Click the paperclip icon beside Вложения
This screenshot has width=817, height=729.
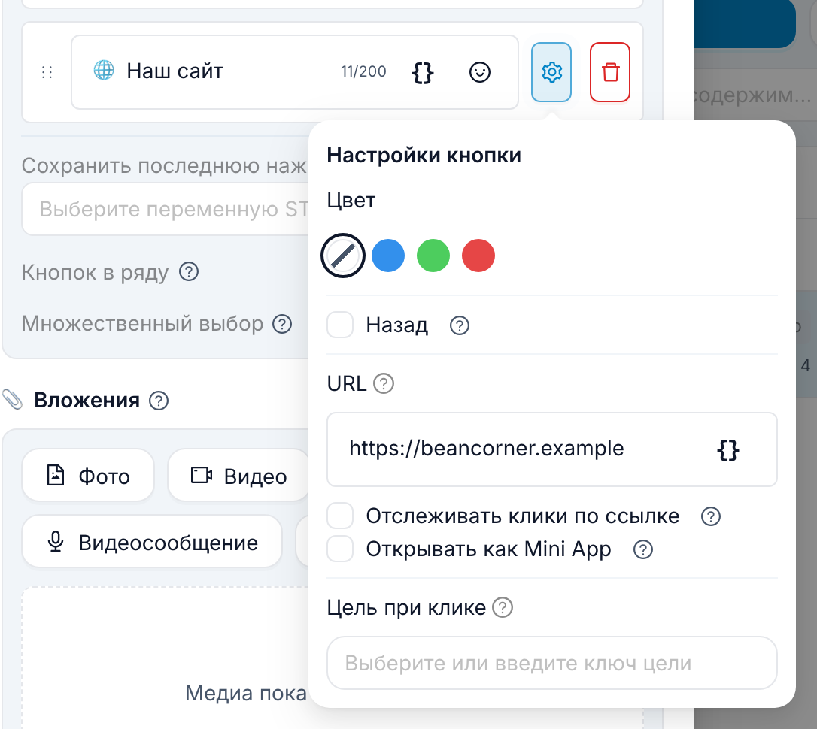point(12,400)
